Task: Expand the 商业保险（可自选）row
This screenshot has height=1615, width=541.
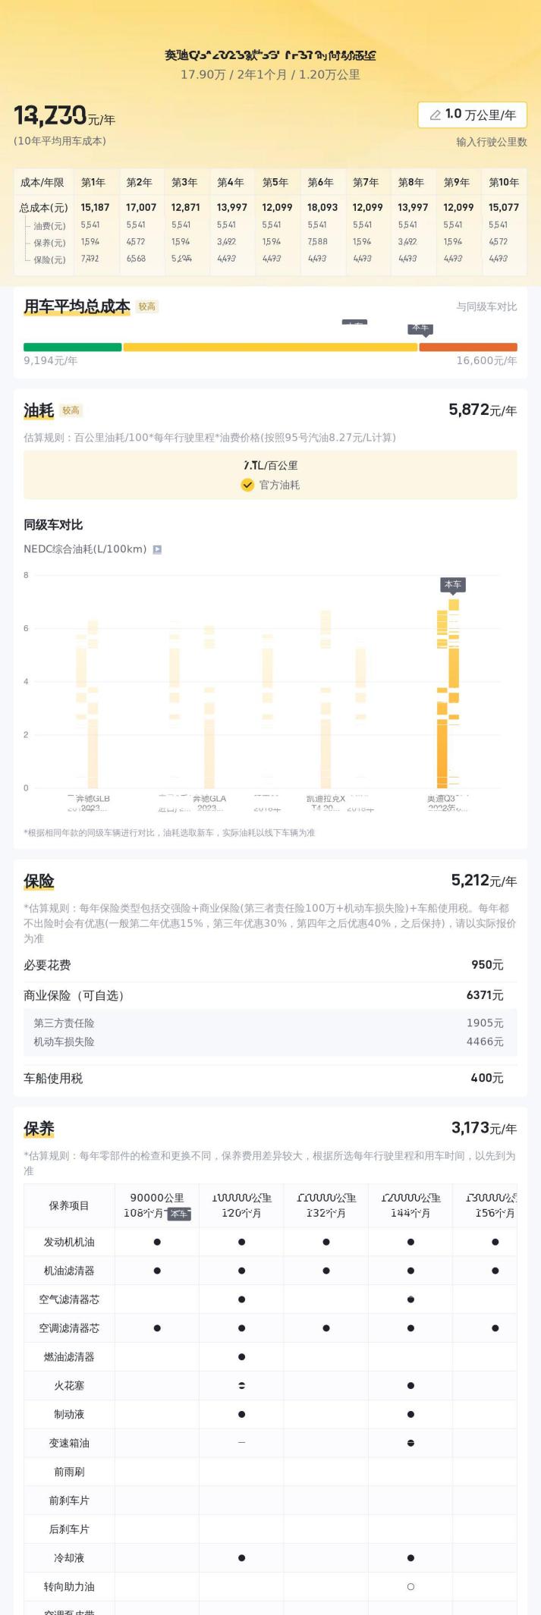Action: click(x=270, y=995)
